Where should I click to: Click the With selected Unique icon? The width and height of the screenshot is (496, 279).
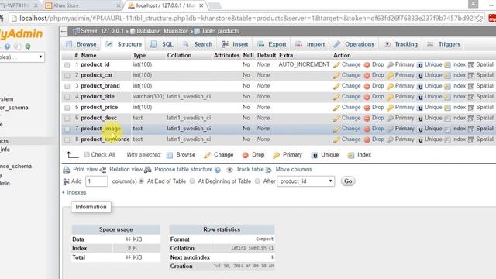tap(315, 155)
